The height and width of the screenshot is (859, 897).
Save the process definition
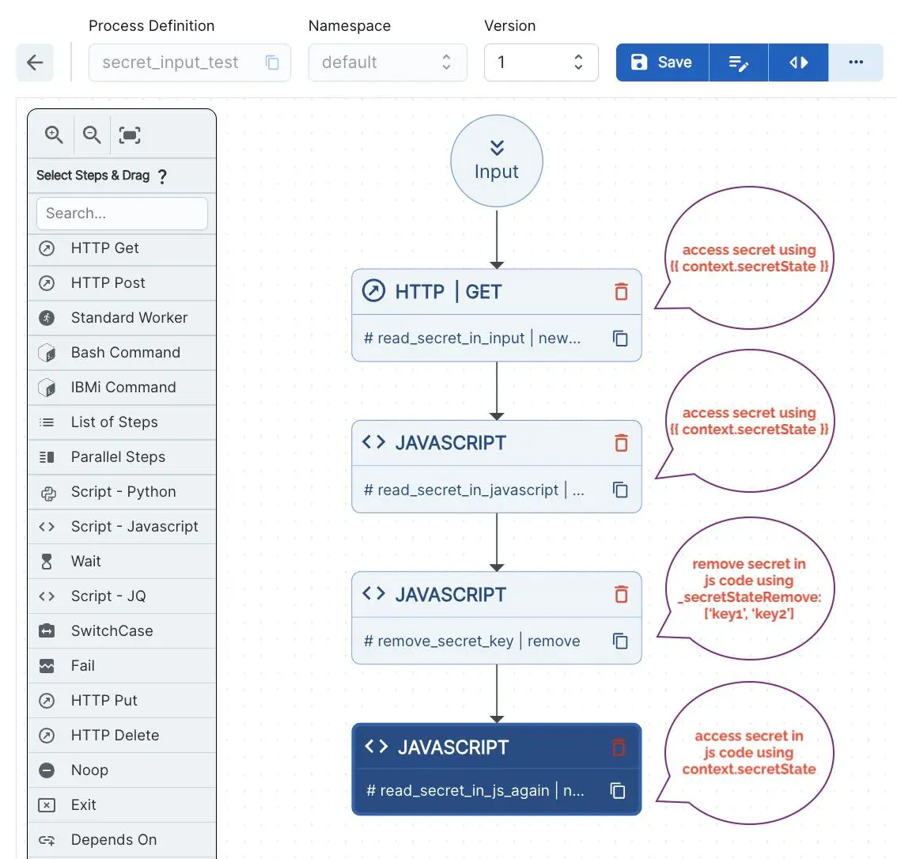coord(661,62)
